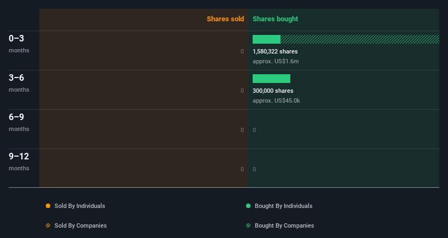Select the Sold By Individuals legend label
The width and height of the screenshot is (448, 238).
80,206
